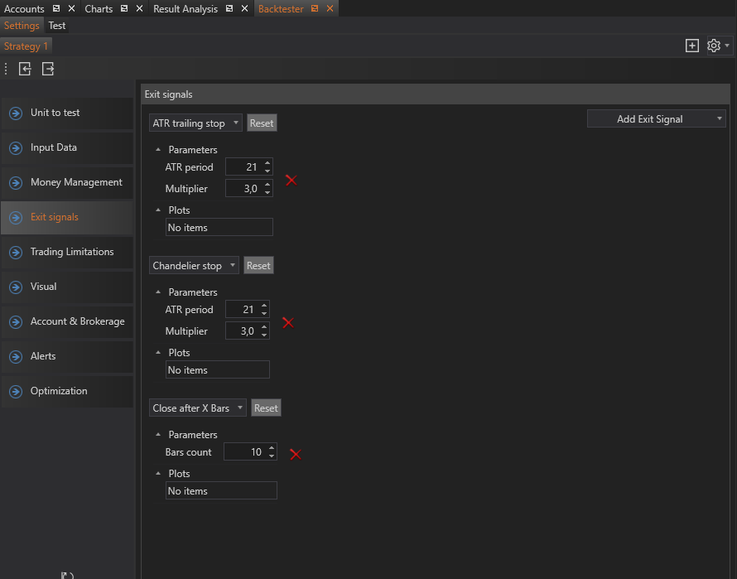Add a new strategy with plus icon
The height and width of the screenshot is (579, 737).
pyautogui.click(x=692, y=46)
